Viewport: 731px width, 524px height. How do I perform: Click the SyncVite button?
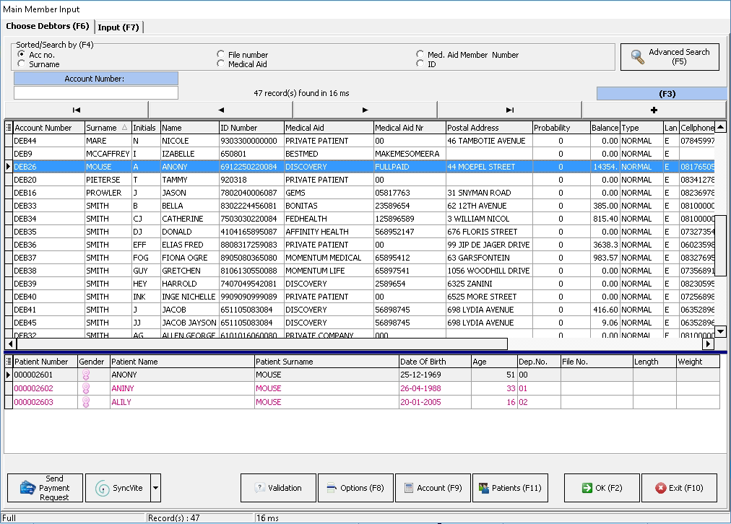118,488
